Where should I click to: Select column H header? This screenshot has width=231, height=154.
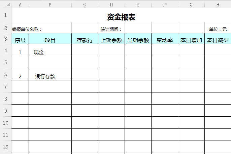click(x=218, y=4)
